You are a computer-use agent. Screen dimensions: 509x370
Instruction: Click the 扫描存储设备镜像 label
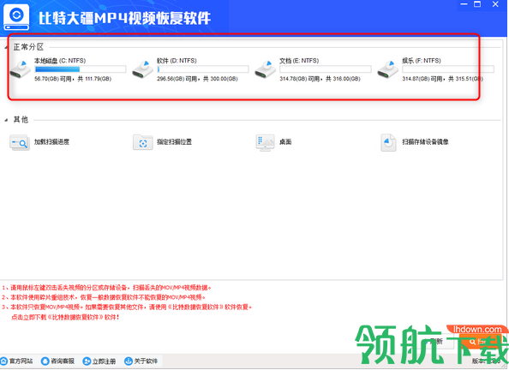426,142
